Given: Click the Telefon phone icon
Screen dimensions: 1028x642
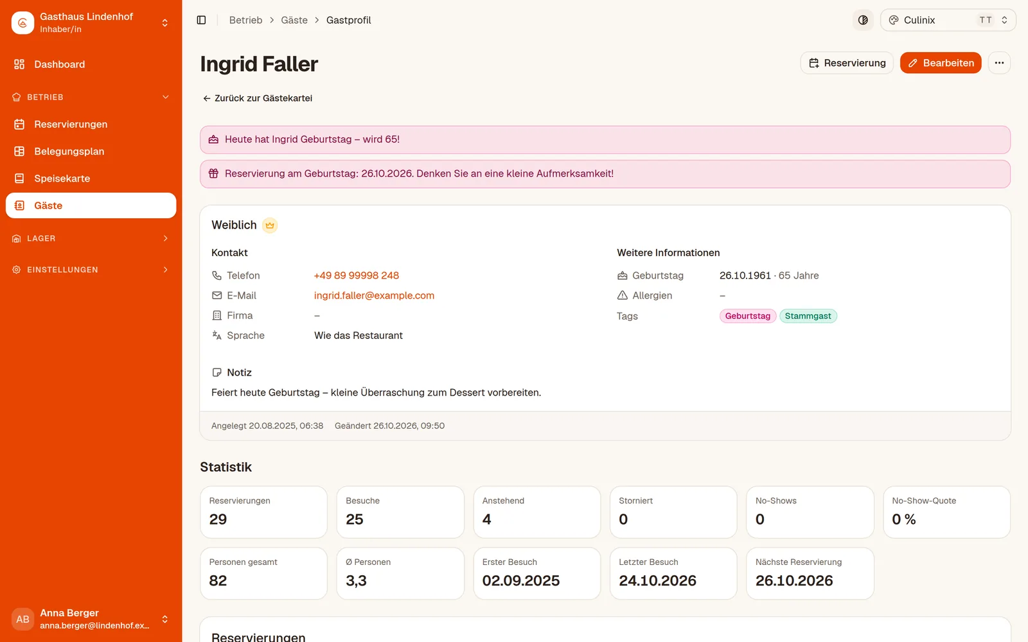Looking at the screenshot, I should click(217, 275).
